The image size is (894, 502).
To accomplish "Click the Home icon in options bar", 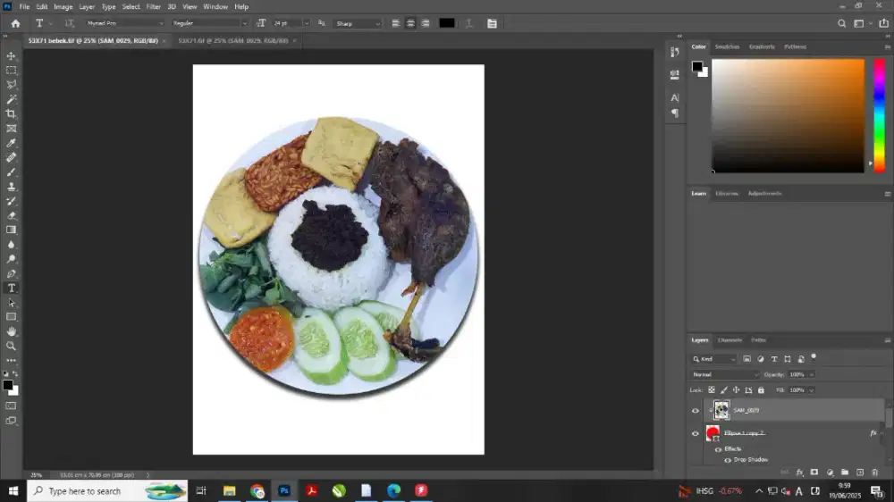I will 15,23.
